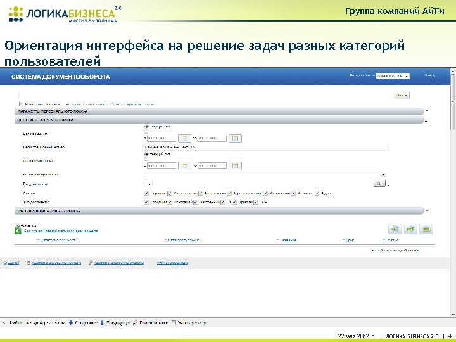Uncheck the Внутренний document type checkbox

pyautogui.click(x=196, y=202)
